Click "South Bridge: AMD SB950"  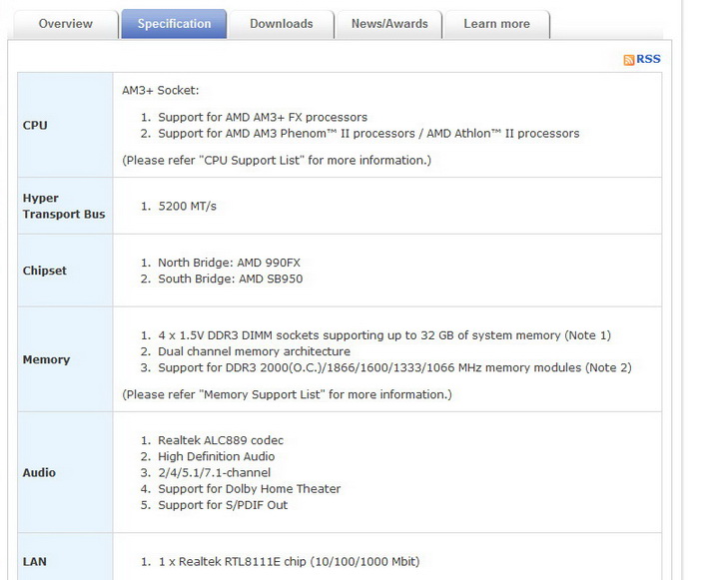(x=231, y=279)
